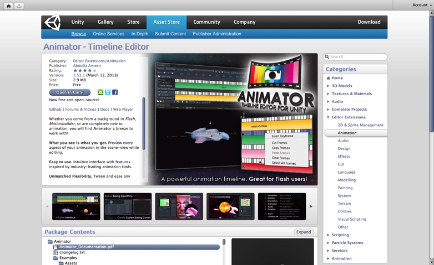Viewport: 434px width, 265px height.
Task: Click the home icon in top toolbar
Action: click(9, 6)
